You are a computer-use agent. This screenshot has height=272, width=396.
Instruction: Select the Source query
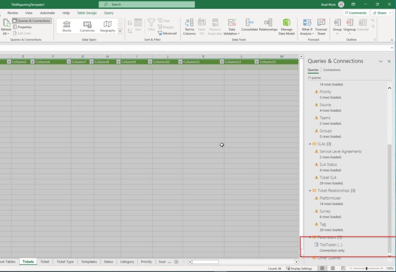325,105
